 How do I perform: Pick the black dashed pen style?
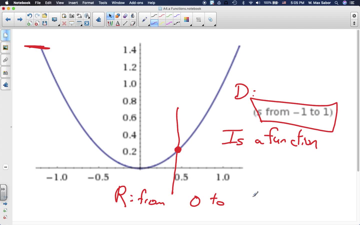pyautogui.click(x=177, y=23)
